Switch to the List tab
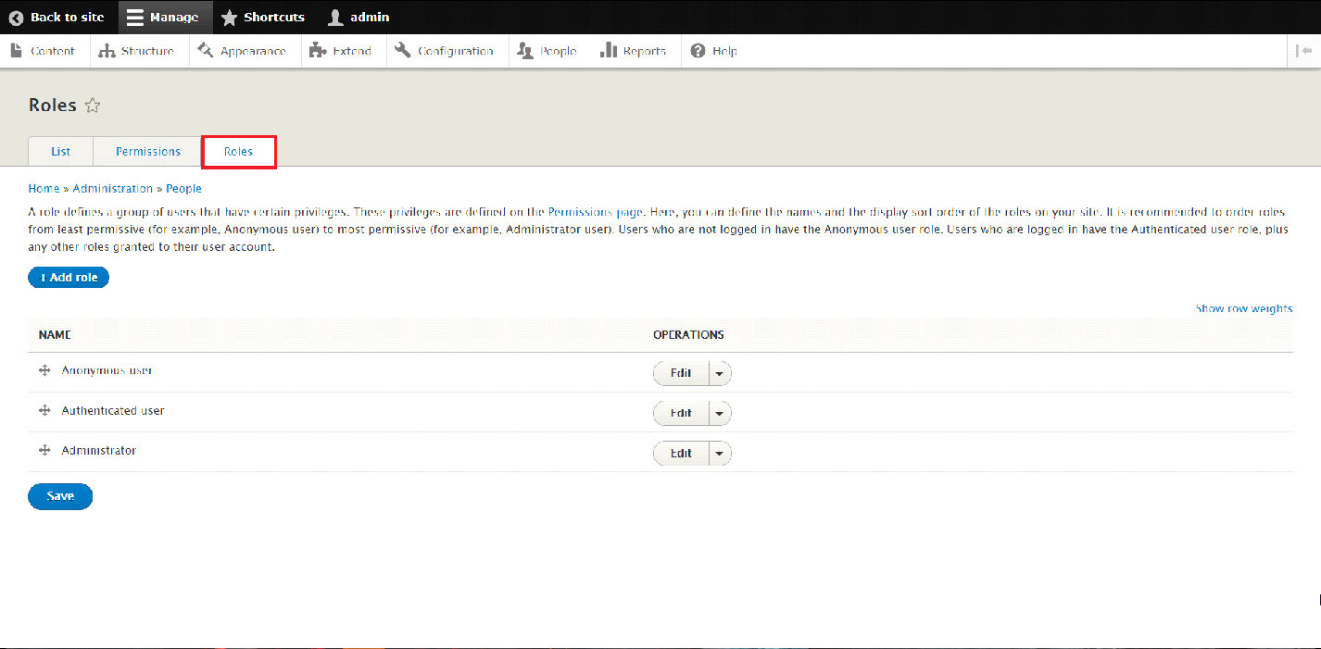This screenshot has width=1321, height=649. click(60, 152)
